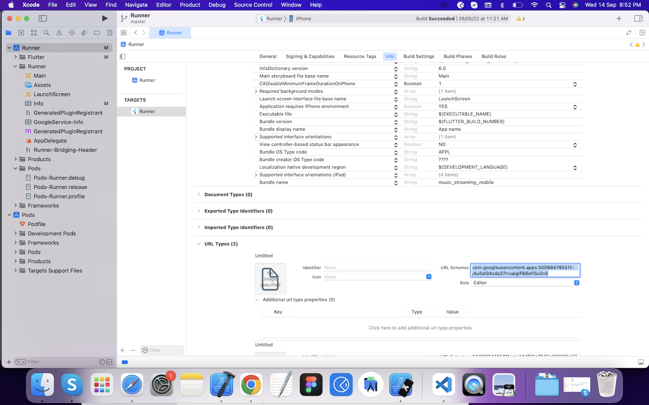This screenshot has width=649, height=405.
Task: Click the image well in URL Types
Action: pyautogui.click(x=270, y=279)
